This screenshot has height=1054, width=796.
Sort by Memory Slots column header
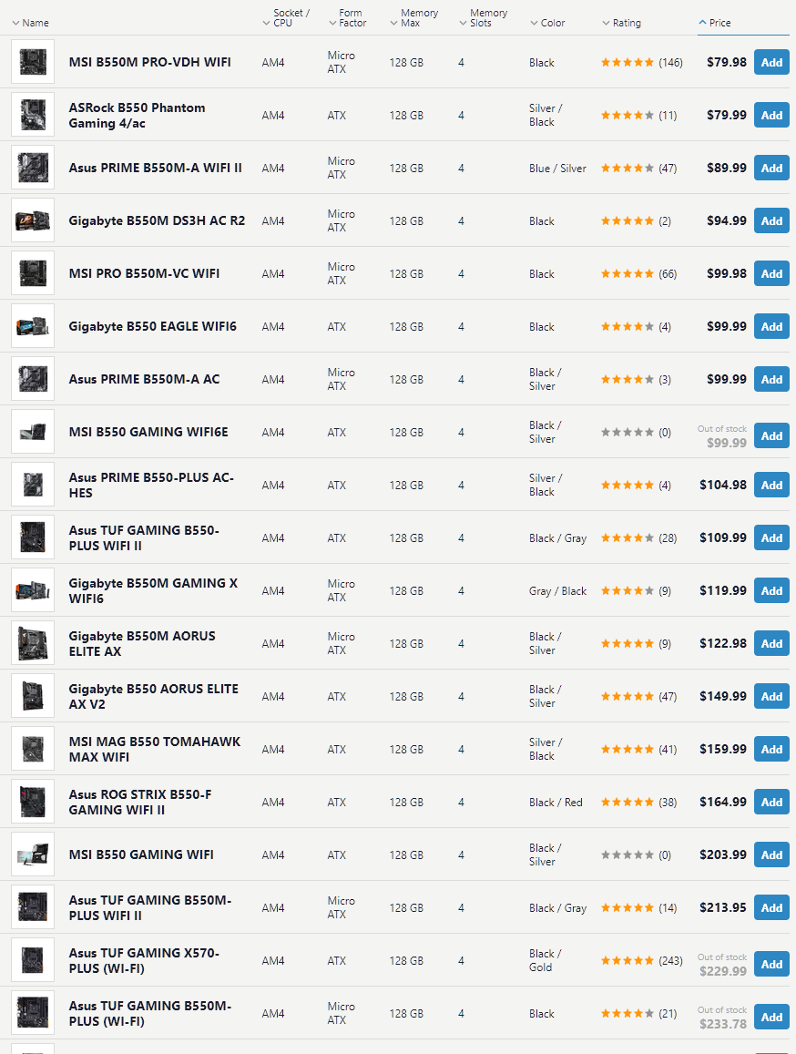pyautogui.click(x=484, y=18)
